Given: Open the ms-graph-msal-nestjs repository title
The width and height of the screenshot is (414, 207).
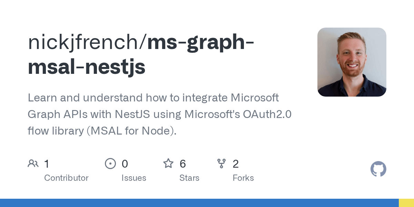Looking at the screenshot, I should (141, 55).
